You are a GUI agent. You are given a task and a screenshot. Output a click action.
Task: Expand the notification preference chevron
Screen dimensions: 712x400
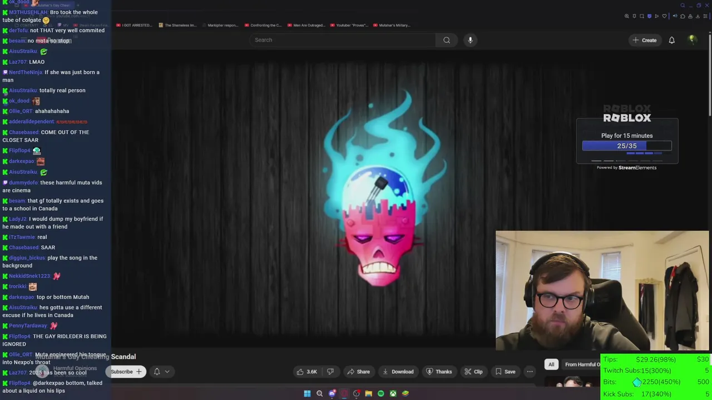click(167, 372)
